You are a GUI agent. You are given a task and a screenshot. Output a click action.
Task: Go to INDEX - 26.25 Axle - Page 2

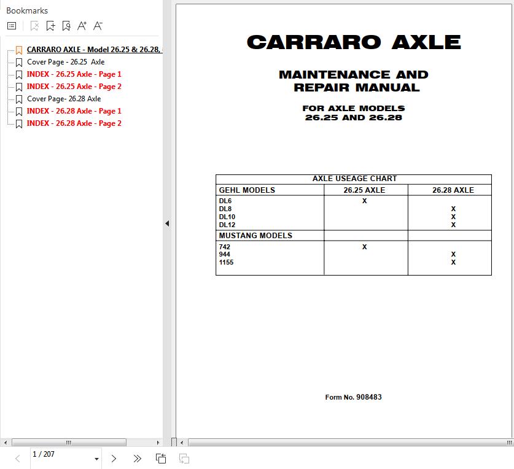[x=74, y=87]
